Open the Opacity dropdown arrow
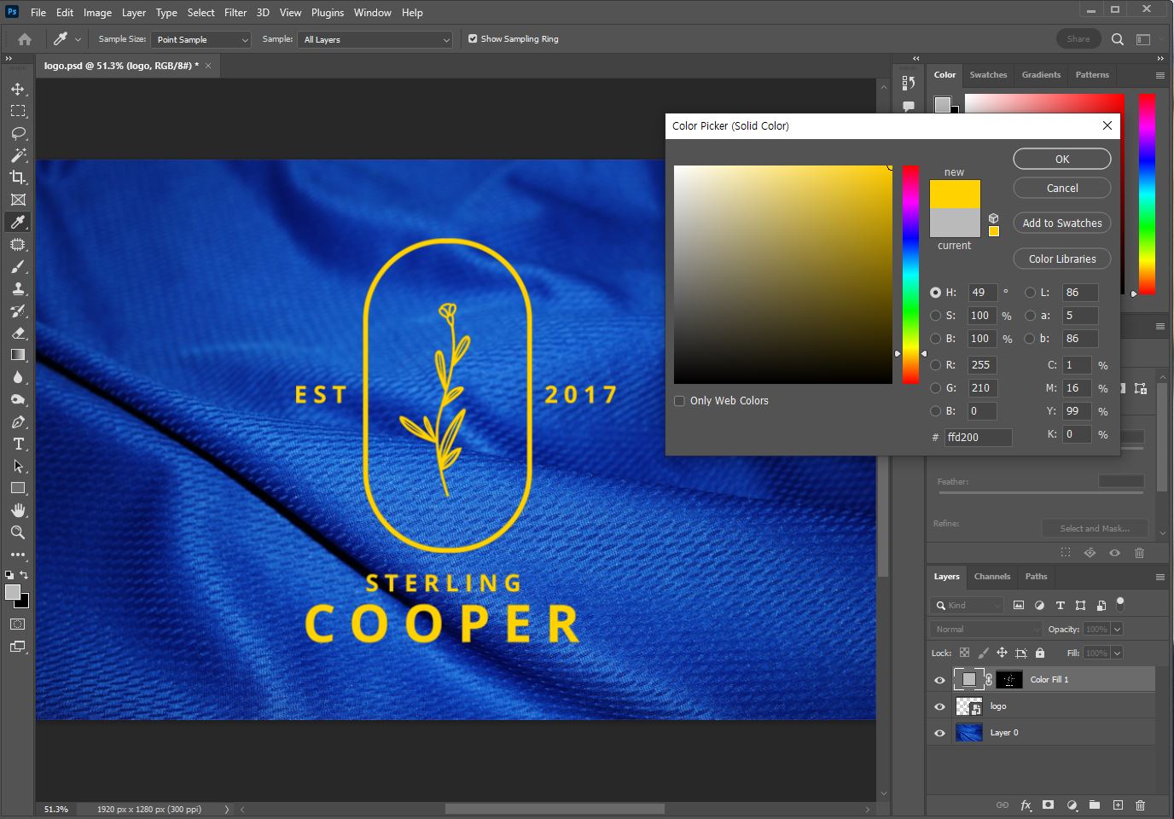This screenshot has height=819, width=1174. (x=1118, y=629)
